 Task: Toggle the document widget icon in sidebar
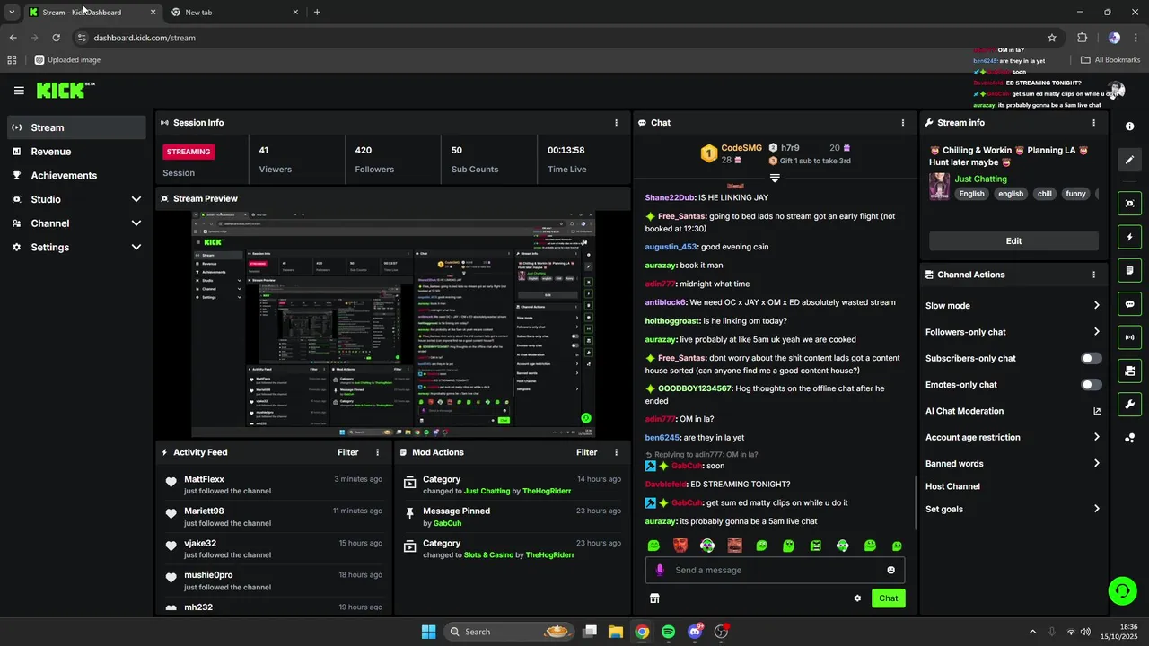(1130, 270)
